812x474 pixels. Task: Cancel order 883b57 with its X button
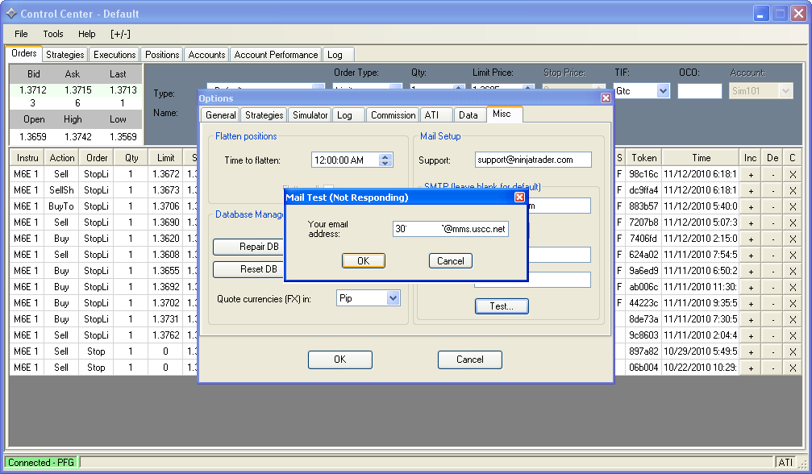(793, 206)
